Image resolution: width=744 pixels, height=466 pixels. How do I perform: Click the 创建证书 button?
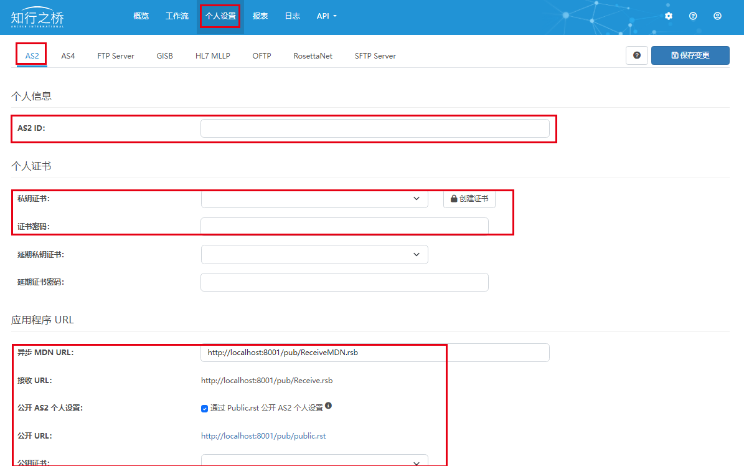tap(469, 199)
